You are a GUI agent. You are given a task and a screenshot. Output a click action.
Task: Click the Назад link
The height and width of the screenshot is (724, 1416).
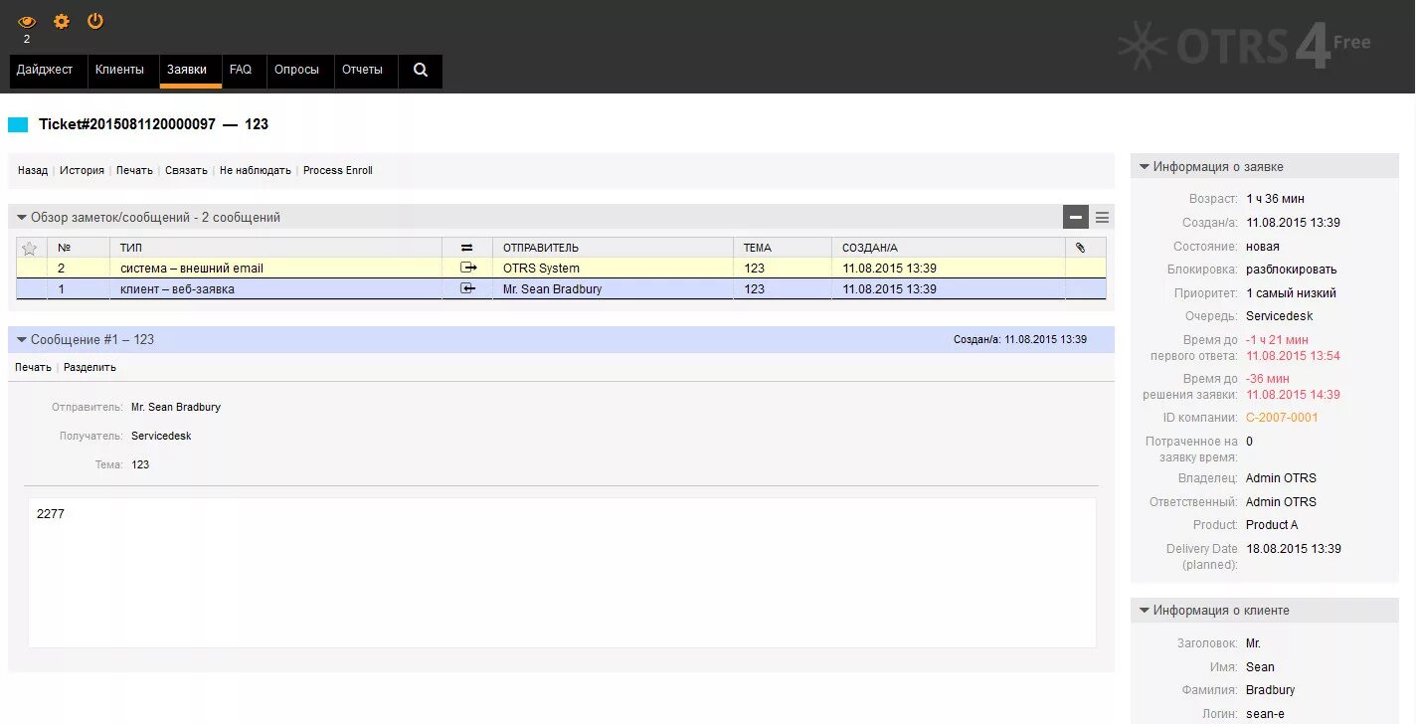pyautogui.click(x=33, y=171)
